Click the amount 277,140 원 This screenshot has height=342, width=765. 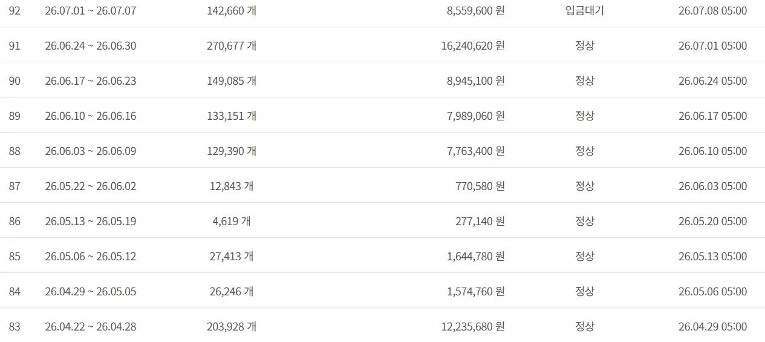pyautogui.click(x=480, y=221)
